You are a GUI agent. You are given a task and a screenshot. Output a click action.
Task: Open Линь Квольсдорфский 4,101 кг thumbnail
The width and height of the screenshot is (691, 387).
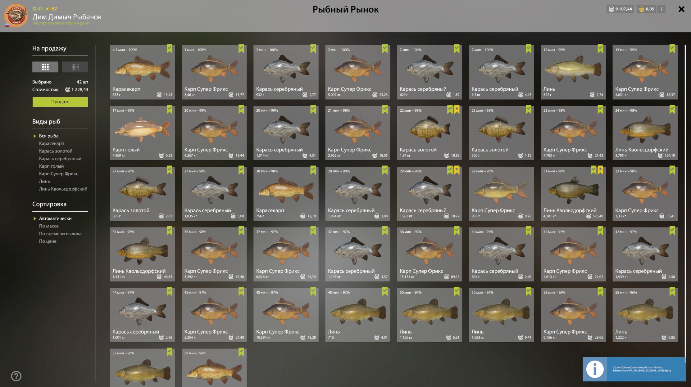[x=573, y=190]
